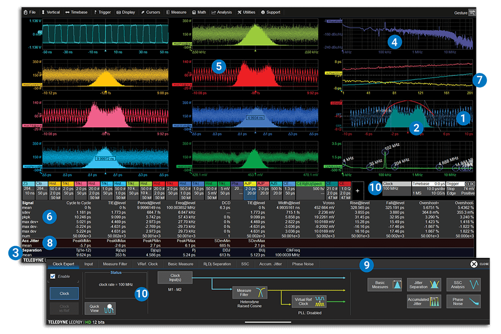Open the Measure dropdown menu
The image size is (501, 334).
(x=177, y=12)
